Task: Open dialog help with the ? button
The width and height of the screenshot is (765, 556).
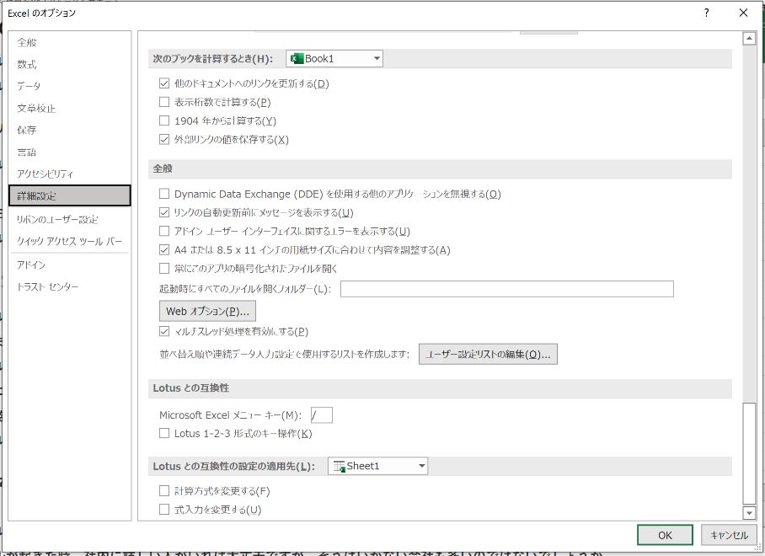Action: click(x=707, y=13)
